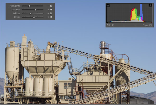Viewport: 156px width, 105px height.
Task: Click the 1/500 sec shutter speed readout
Action: [x=147, y=25]
